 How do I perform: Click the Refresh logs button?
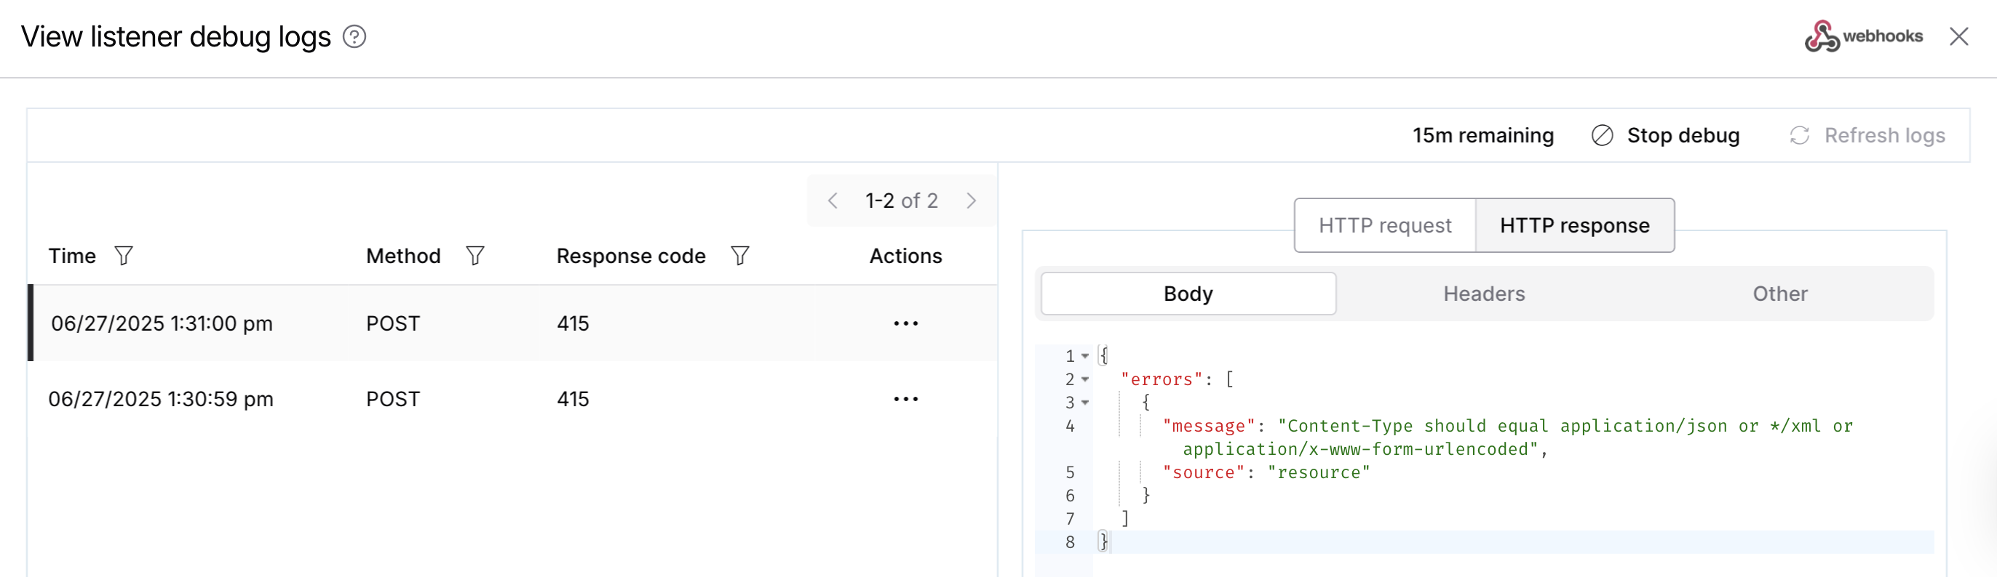1867,136
